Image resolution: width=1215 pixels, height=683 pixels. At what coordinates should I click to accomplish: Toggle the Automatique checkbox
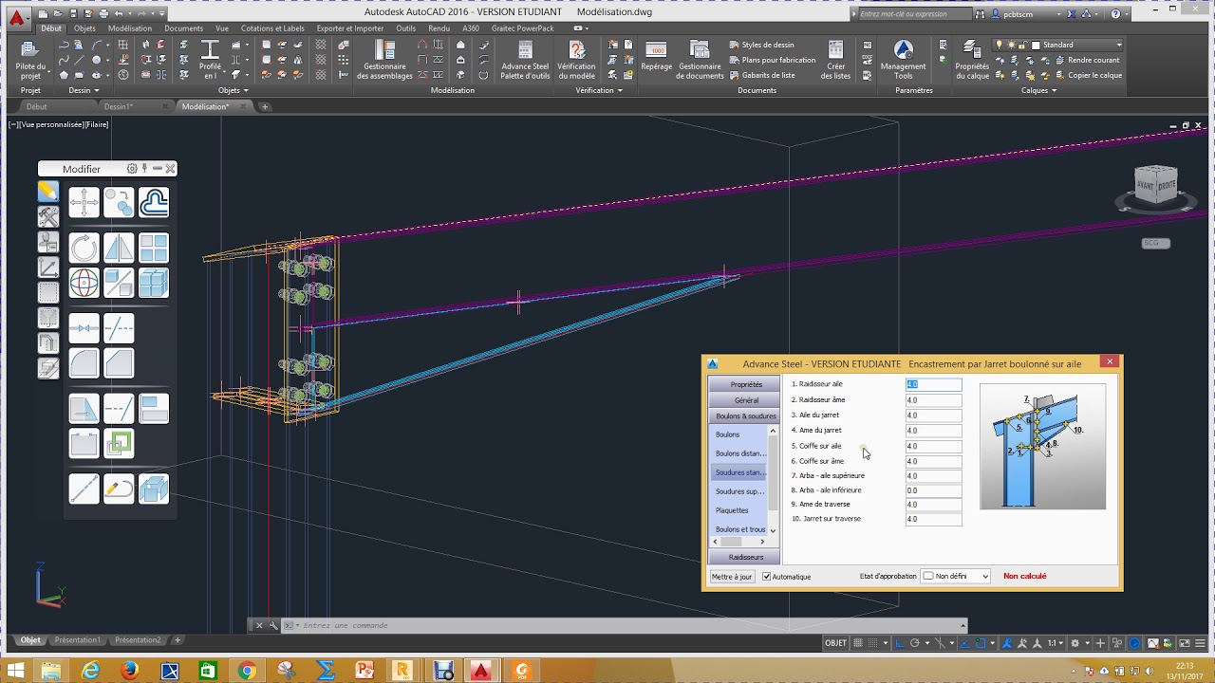pyautogui.click(x=767, y=577)
